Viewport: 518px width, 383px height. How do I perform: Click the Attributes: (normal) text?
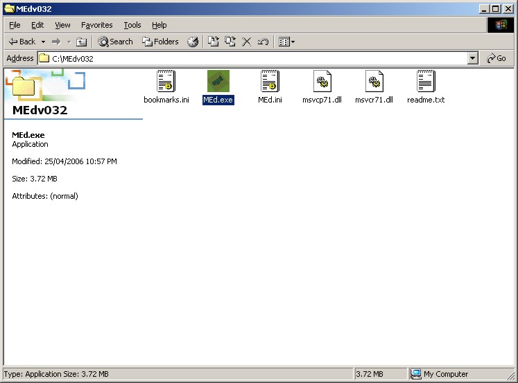[x=45, y=196]
